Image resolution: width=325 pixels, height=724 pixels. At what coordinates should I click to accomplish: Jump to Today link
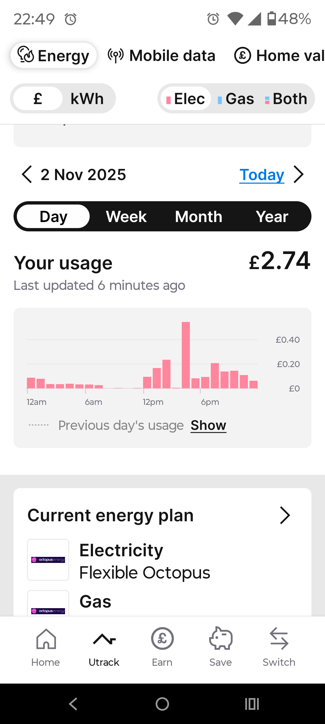262,175
